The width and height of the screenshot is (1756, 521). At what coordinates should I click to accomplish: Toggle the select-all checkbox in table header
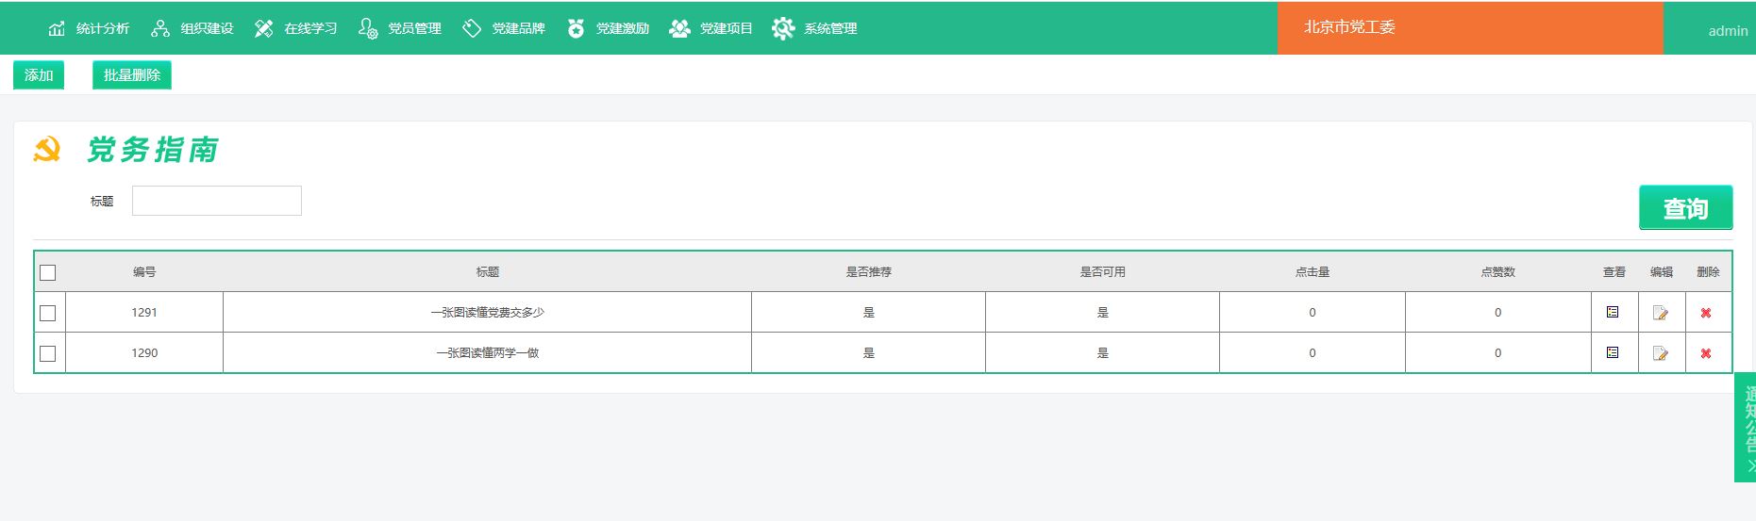point(48,272)
